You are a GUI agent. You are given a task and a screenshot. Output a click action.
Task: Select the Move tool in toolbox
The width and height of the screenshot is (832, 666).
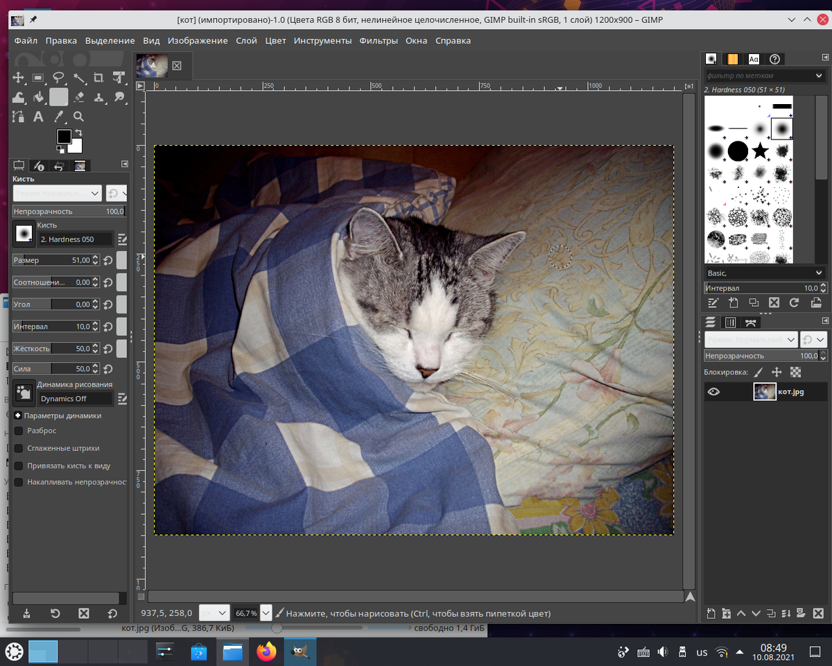[19, 78]
